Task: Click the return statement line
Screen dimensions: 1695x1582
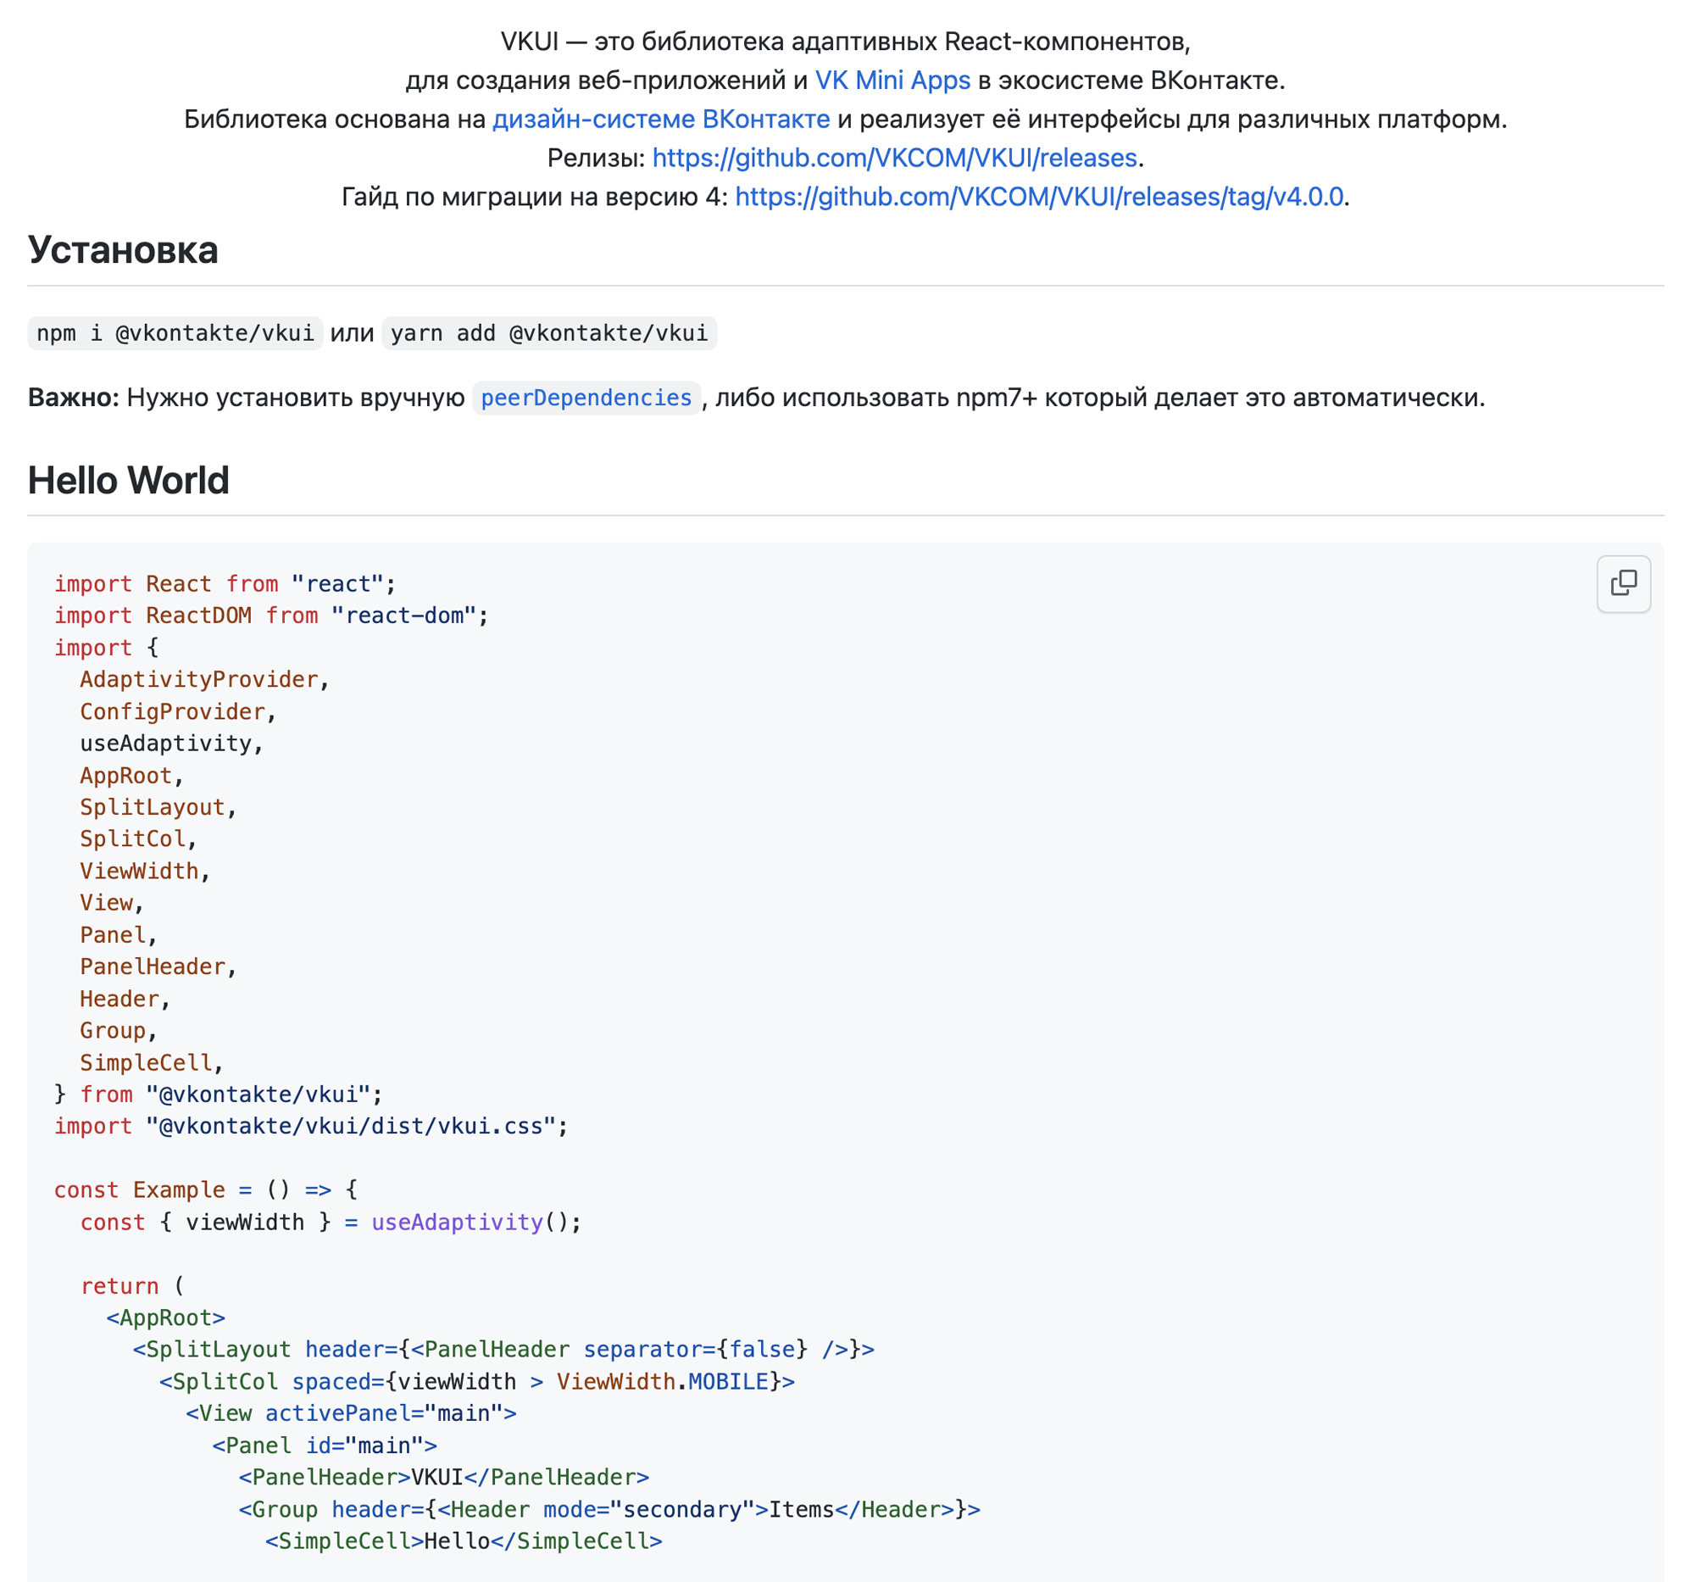Action: point(132,1287)
